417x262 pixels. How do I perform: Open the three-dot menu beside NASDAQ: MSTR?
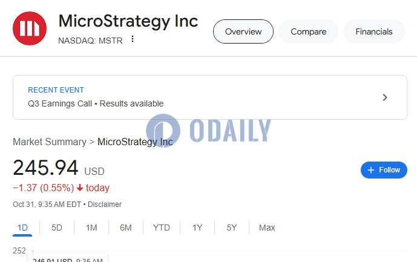(x=132, y=39)
